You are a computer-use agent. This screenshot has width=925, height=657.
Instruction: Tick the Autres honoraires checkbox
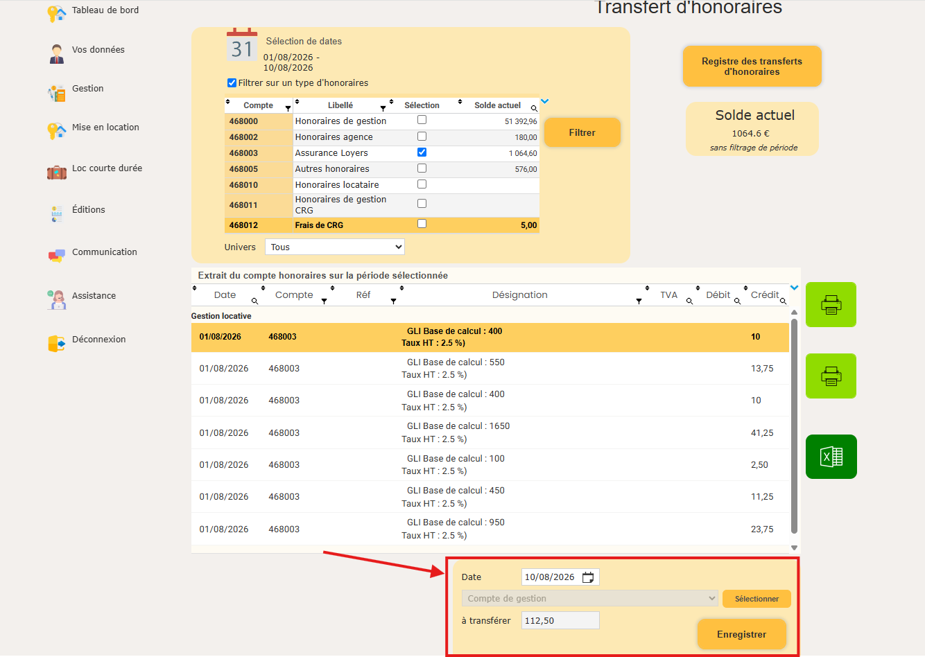click(422, 168)
